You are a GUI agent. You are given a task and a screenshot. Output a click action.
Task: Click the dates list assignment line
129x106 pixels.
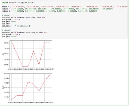click(65, 7)
